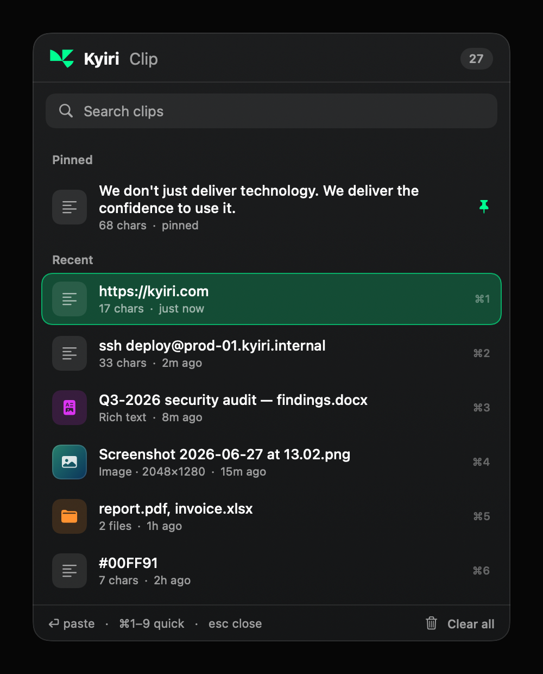This screenshot has width=543, height=674.
Task: Click the ⌘1 shortcut label
Action: click(x=482, y=299)
